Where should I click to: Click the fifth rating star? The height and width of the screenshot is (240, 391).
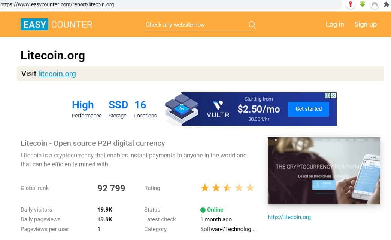pos(250,188)
